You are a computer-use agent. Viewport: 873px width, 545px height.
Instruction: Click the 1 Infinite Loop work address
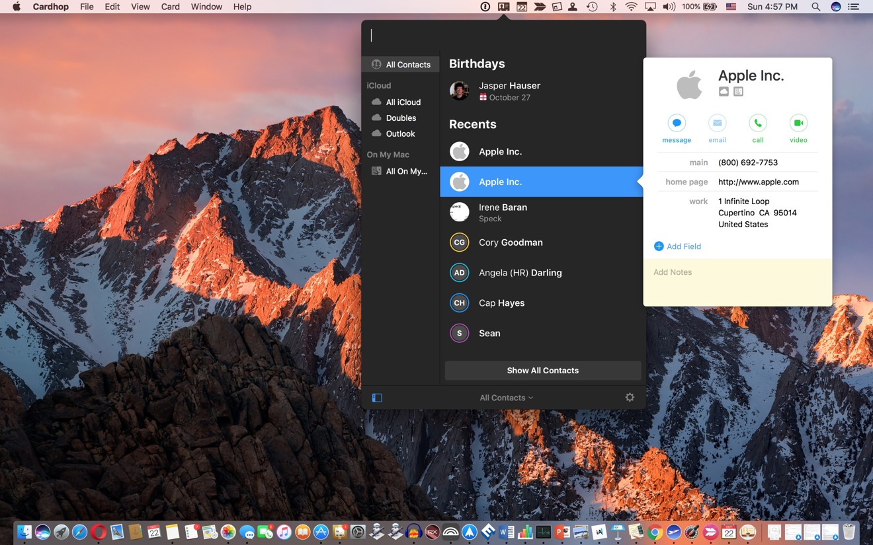(757, 213)
